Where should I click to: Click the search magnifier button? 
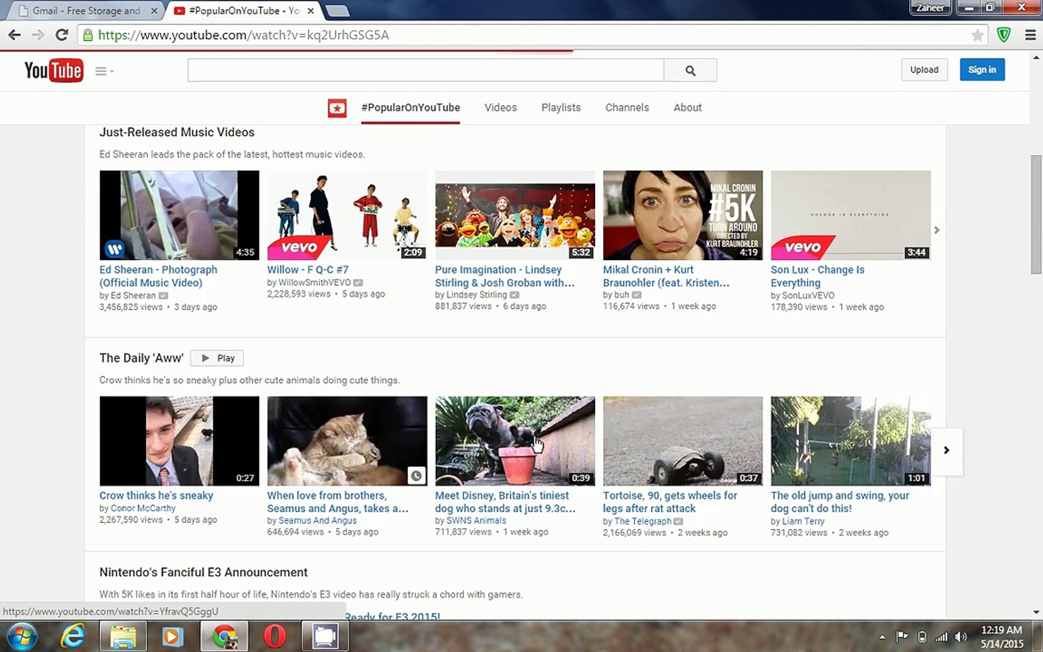pyautogui.click(x=690, y=70)
